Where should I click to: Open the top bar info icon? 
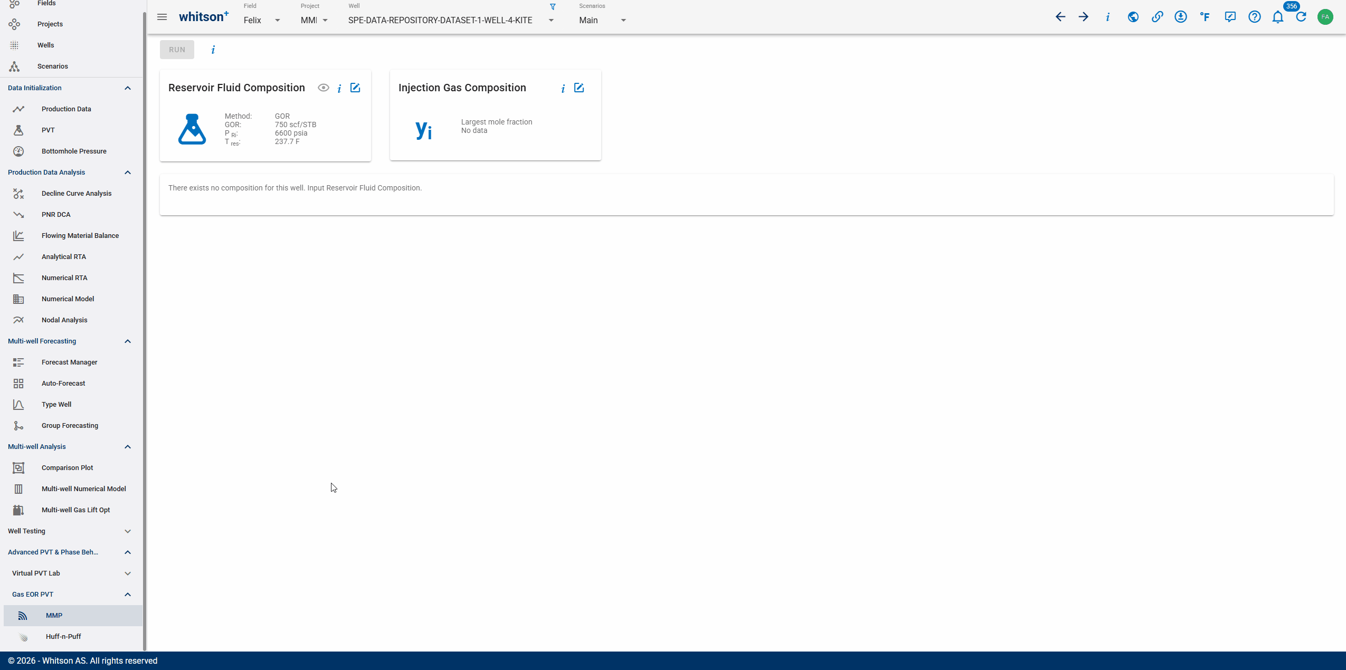coord(1107,17)
